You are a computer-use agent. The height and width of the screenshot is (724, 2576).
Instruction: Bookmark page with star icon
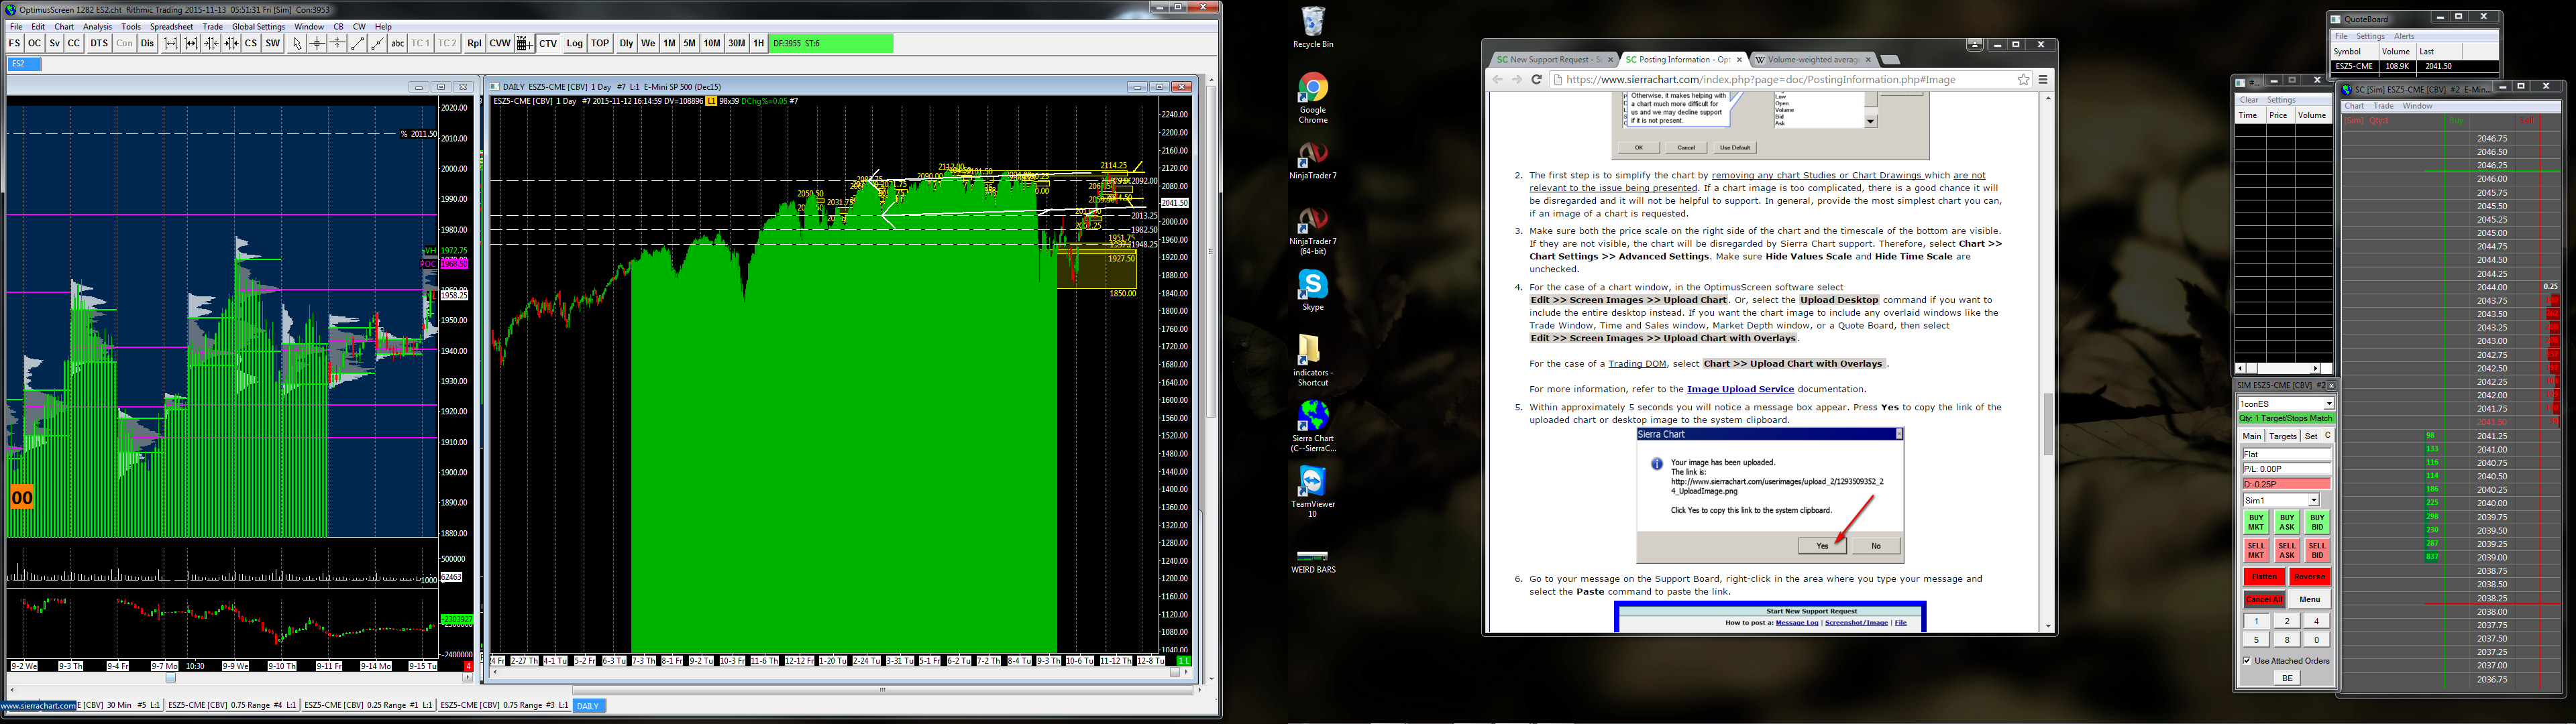click(x=2023, y=80)
